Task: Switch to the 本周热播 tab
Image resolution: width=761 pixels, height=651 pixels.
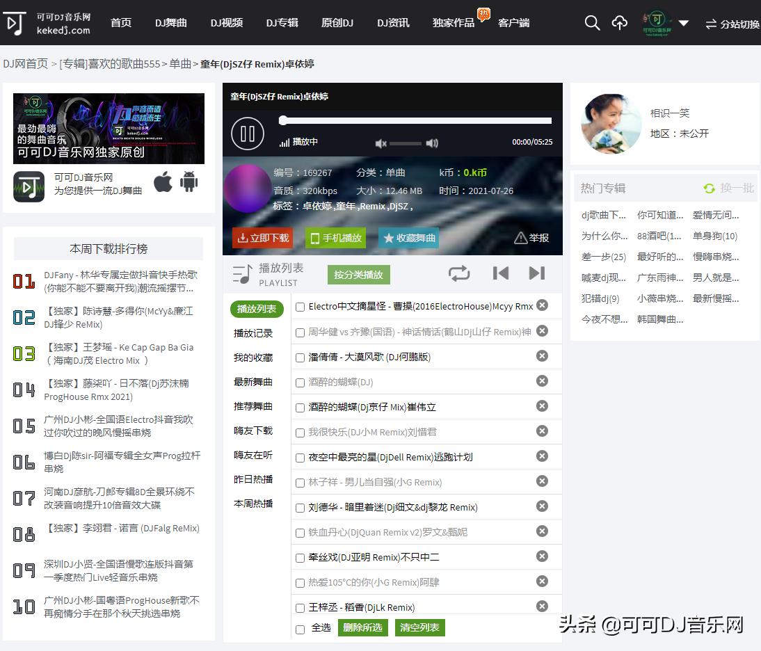Action: tap(253, 504)
